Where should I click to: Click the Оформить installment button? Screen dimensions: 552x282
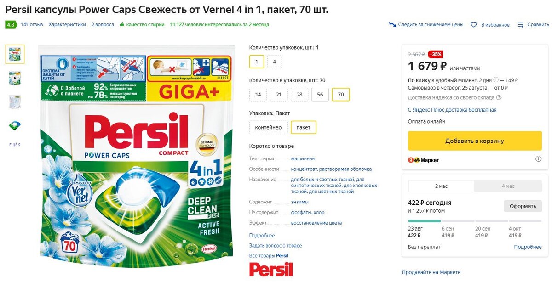523,206
